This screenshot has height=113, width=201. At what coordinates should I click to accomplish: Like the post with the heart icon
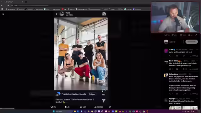(x=81, y=107)
